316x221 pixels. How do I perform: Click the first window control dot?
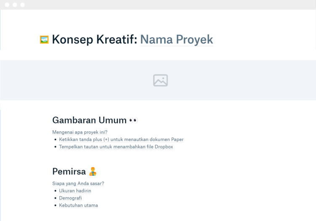click(x=7, y=5)
